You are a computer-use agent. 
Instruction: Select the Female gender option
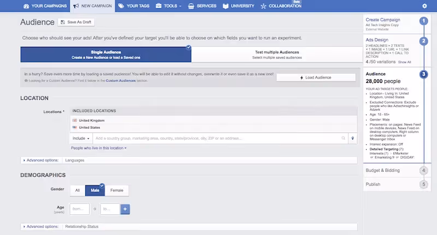click(x=117, y=190)
